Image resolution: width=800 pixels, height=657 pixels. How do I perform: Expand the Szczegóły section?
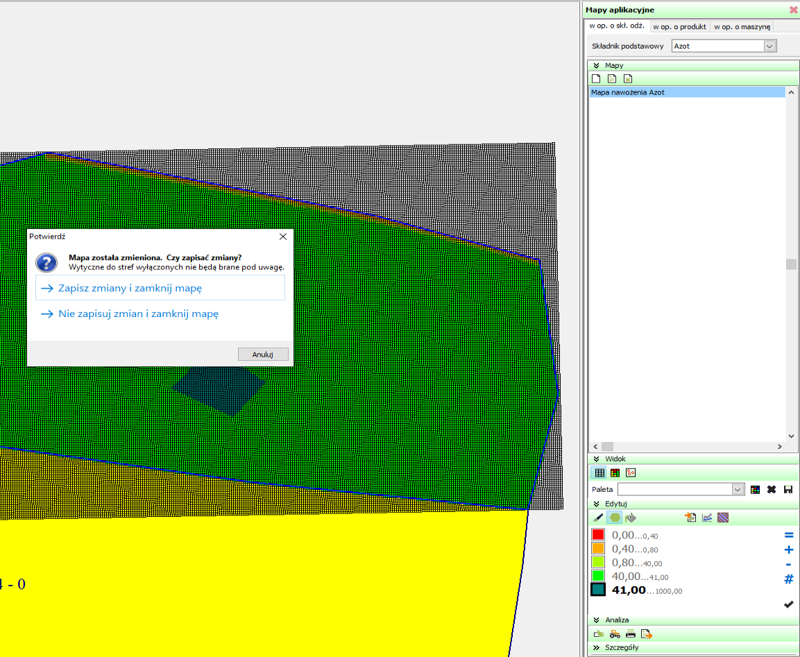pyautogui.click(x=597, y=648)
